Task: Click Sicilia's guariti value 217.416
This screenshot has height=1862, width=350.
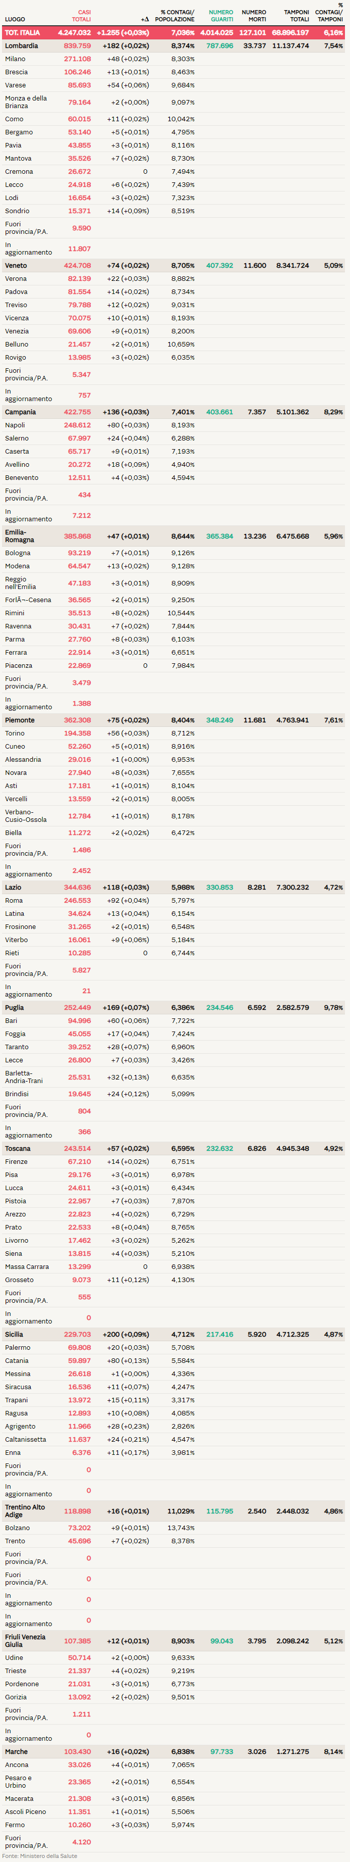Action: (x=219, y=1334)
